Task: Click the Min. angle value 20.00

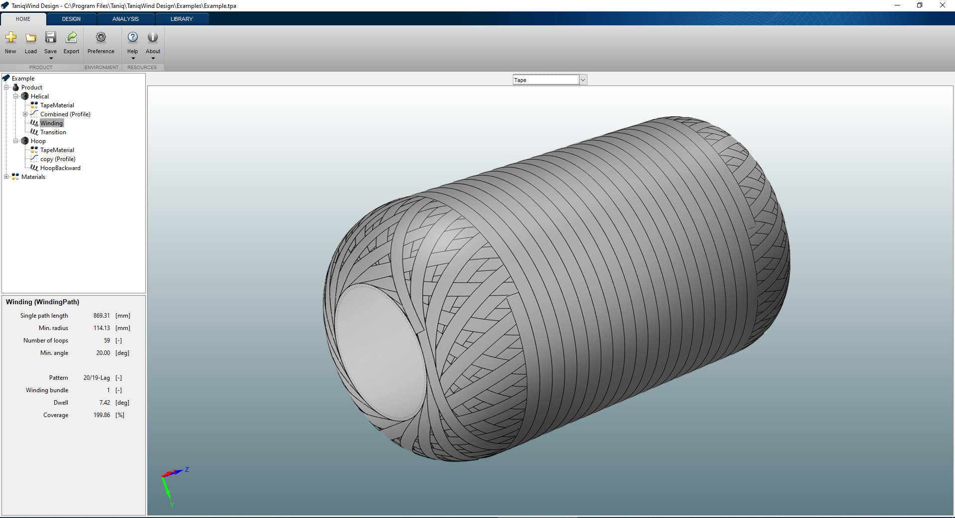Action: pos(103,353)
